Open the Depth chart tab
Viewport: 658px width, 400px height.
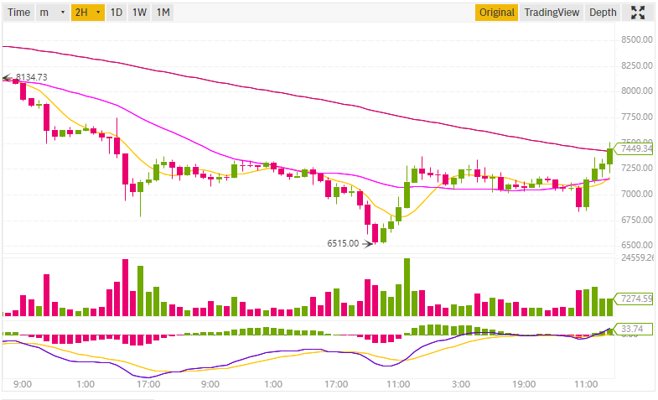pyautogui.click(x=603, y=13)
